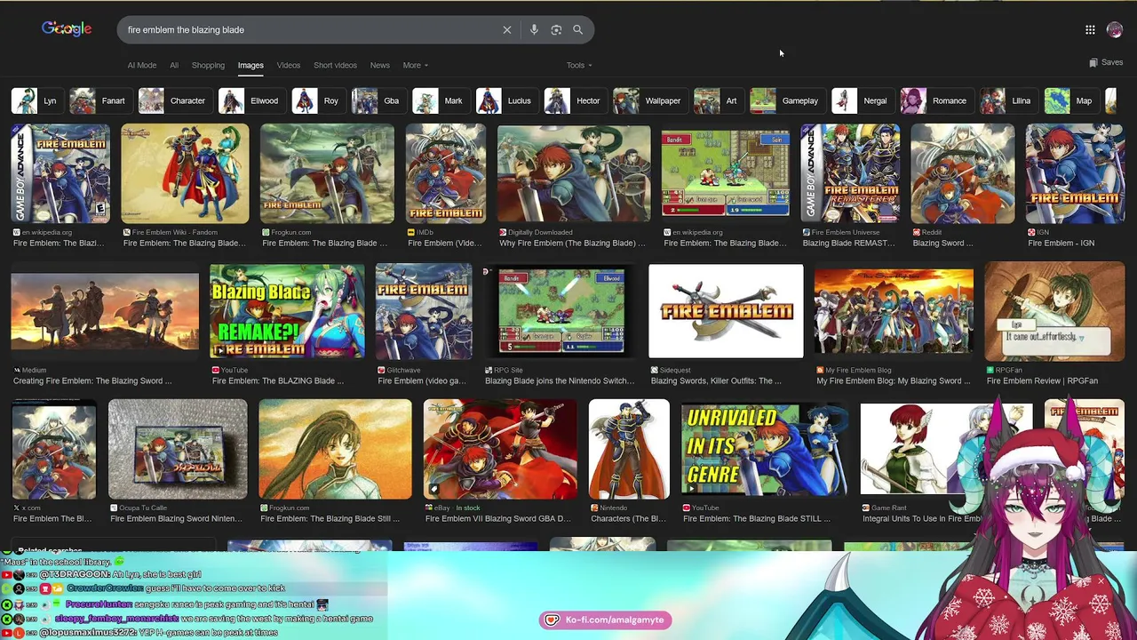The height and width of the screenshot is (640, 1137).
Task: Open the IMDb Fire Emblem image result
Action: [446, 173]
